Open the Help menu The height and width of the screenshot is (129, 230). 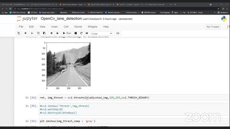click(x=106, y=27)
